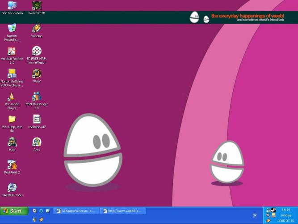Launch the Halo game shortcut
This screenshot has height=224, width=298.
point(12,142)
